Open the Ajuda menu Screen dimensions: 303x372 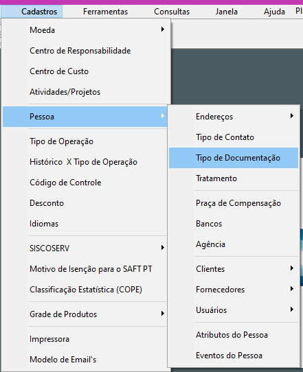point(274,12)
